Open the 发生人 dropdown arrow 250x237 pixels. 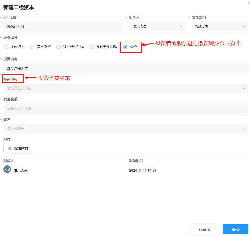click(181, 27)
